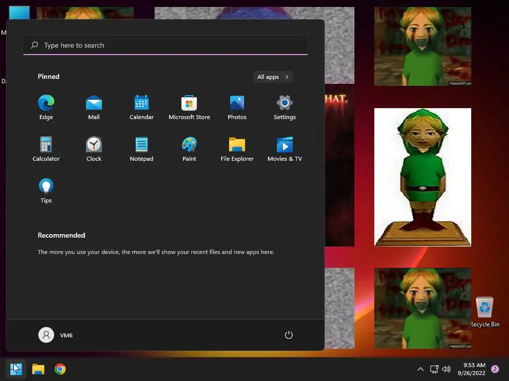Image resolution: width=509 pixels, height=381 pixels.
Task: Open the volume control tray icon
Action: pos(447,369)
